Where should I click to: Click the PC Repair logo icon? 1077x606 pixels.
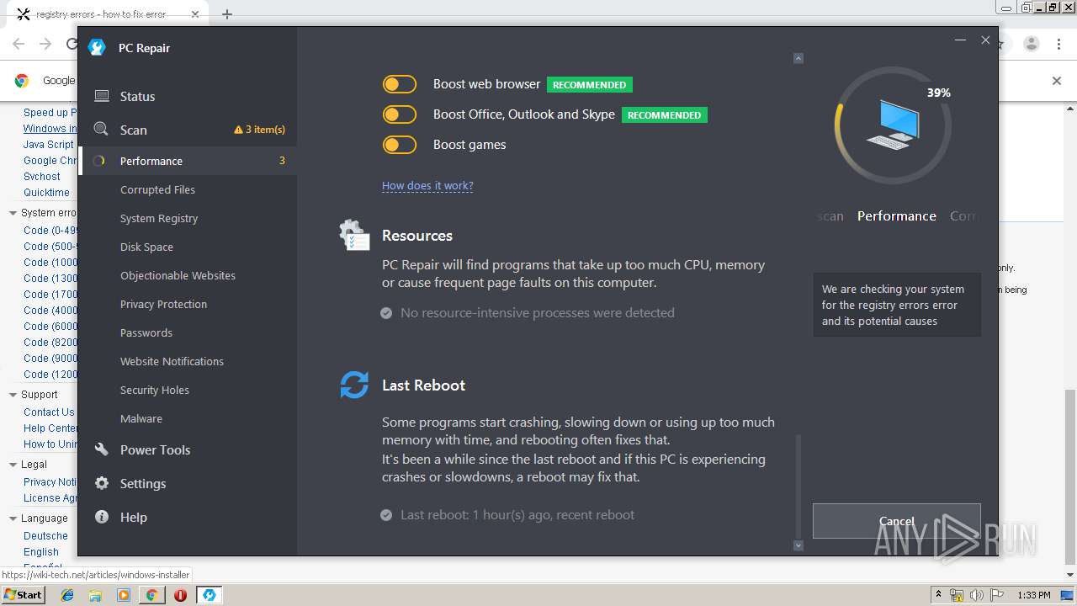[97, 48]
